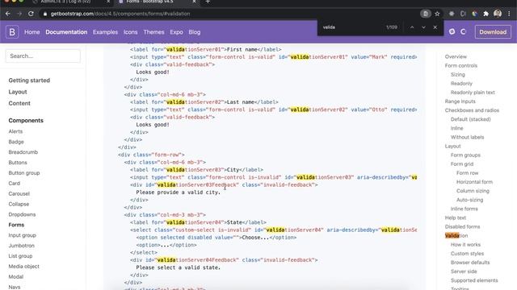Image resolution: width=517 pixels, height=290 pixels.
Task: Open Icons in the navbar
Action: (x=131, y=32)
